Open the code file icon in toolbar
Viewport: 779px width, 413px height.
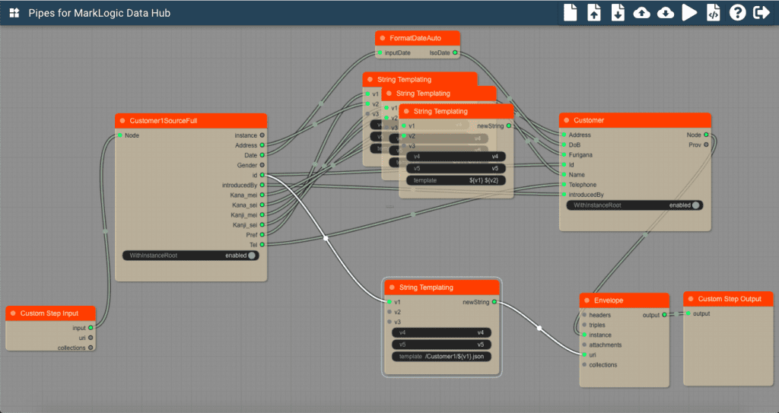(x=713, y=13)
